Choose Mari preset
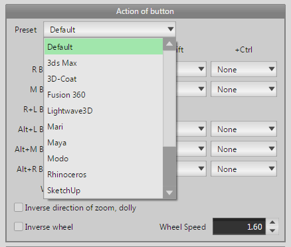This screenshot has width=291, height=247. pos(104,127)
